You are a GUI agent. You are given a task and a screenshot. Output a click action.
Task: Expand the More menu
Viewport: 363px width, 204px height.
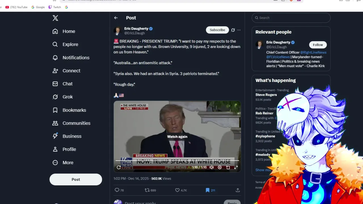(63, 162)
